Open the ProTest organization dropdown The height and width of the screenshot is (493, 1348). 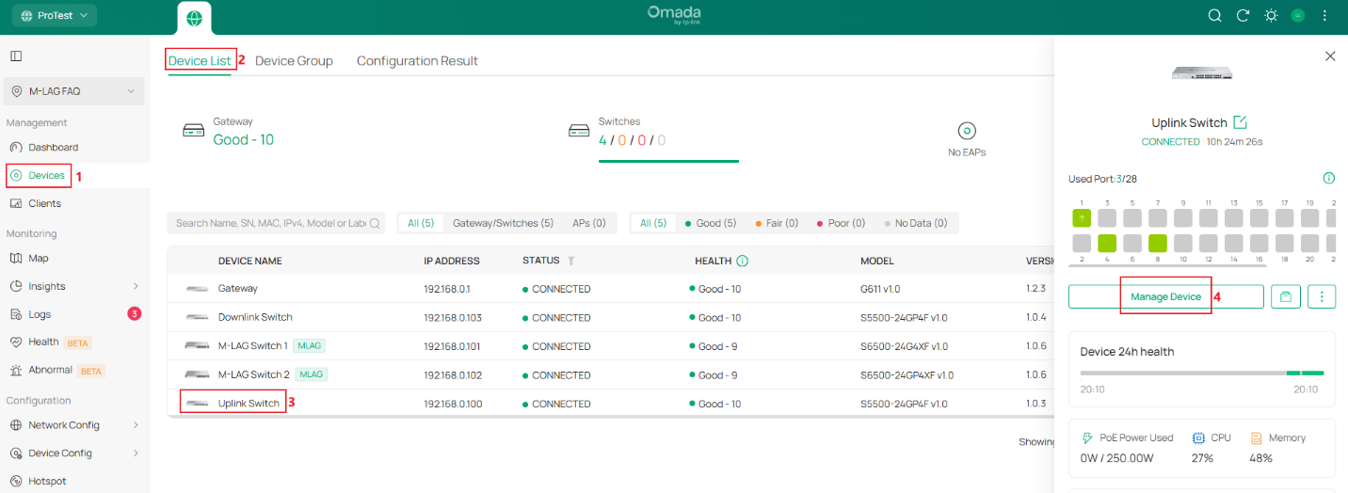[x=54, y=16]
